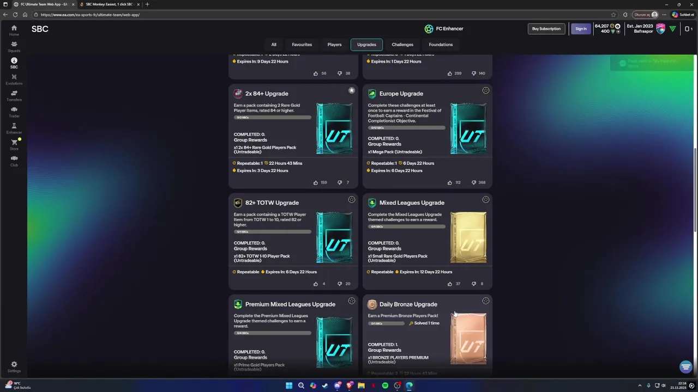
Task: Open the chat bubble in bottom right
Action: coord(686,367)
